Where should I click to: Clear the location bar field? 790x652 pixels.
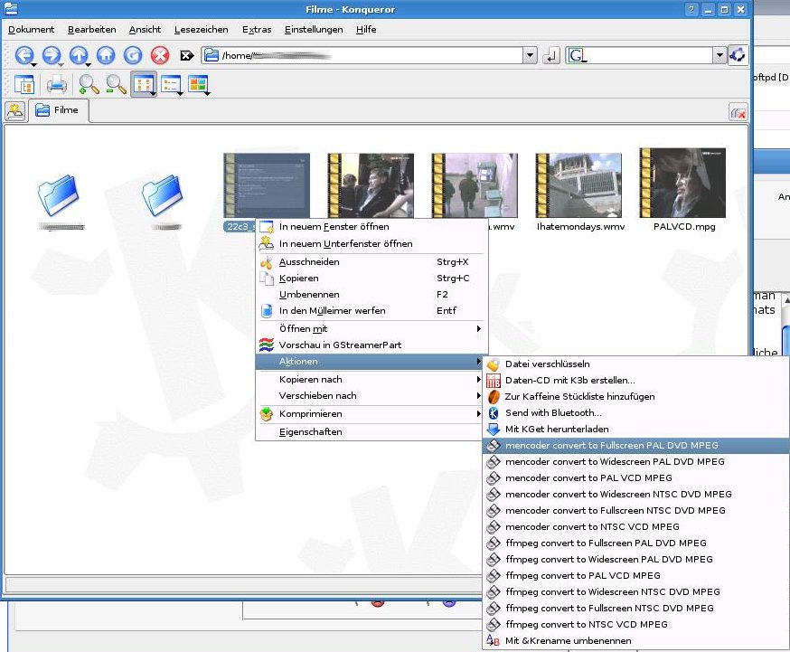pos(187,55)
